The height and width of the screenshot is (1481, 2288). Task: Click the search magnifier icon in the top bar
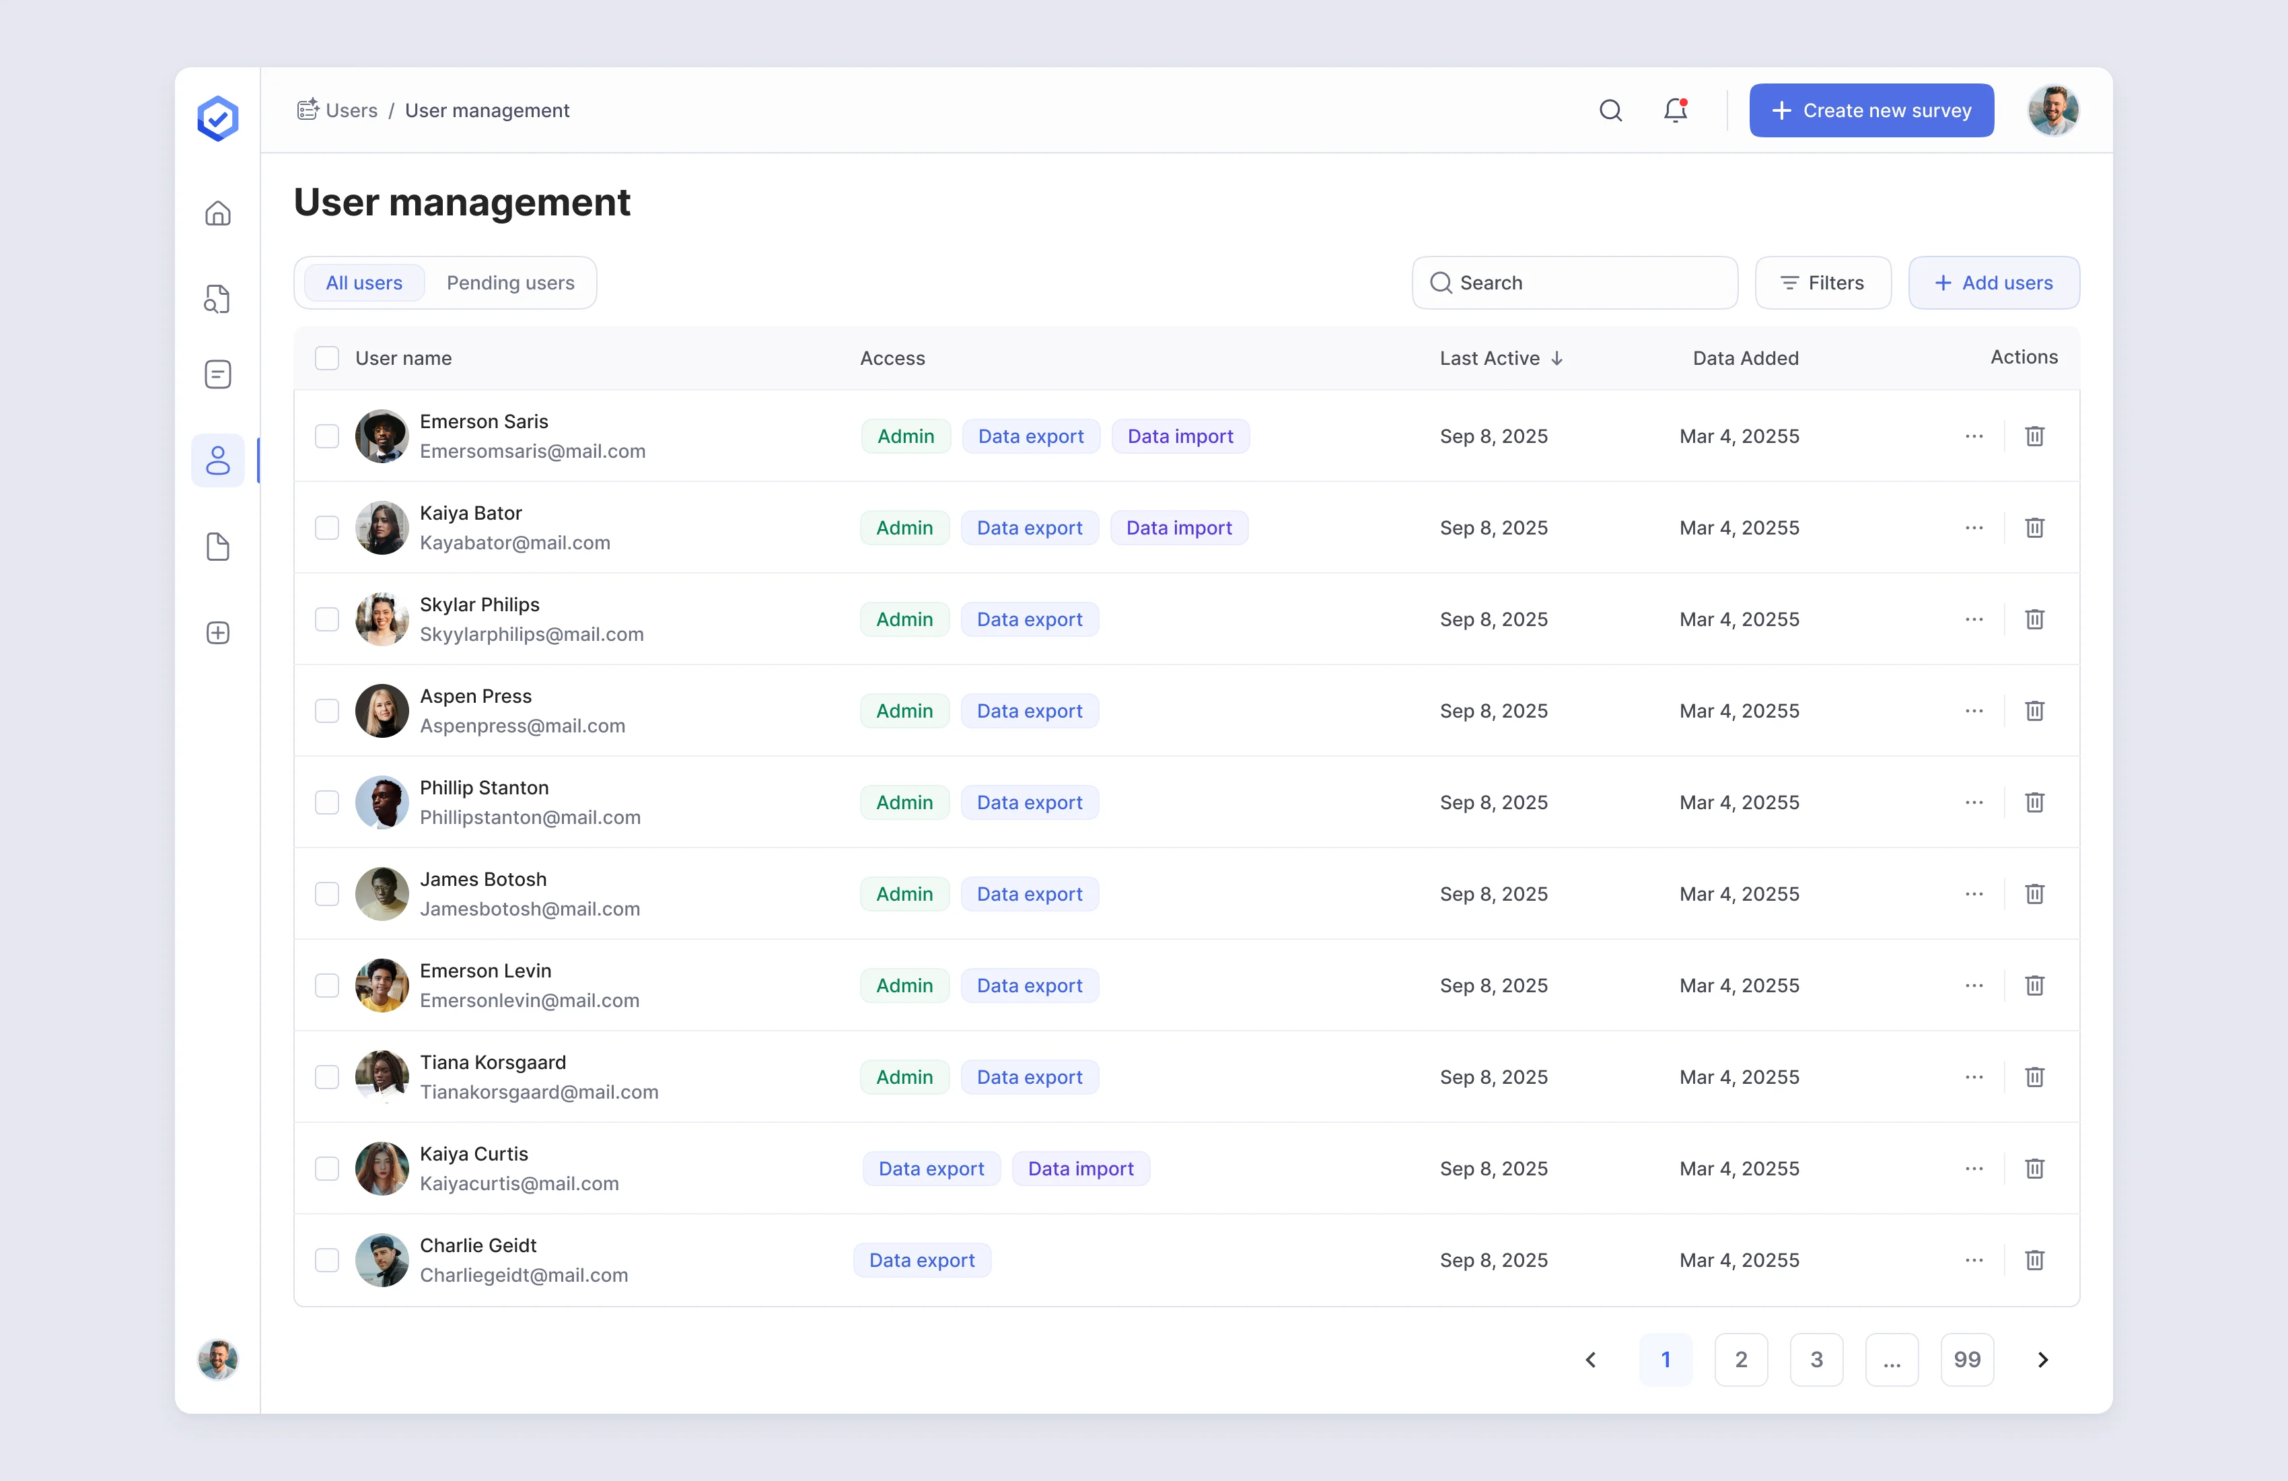[1610, 110]
